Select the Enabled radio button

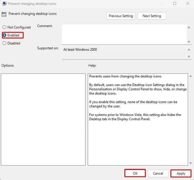point(4,35)
